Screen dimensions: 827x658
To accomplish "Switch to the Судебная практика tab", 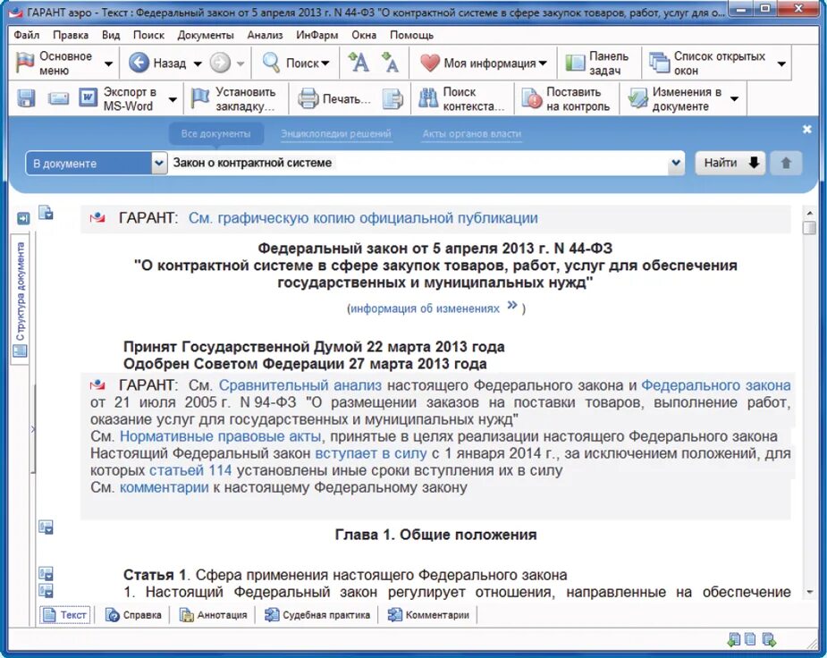I will [x=317, y=615].
